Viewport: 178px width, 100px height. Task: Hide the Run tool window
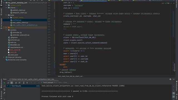[174, 79]
